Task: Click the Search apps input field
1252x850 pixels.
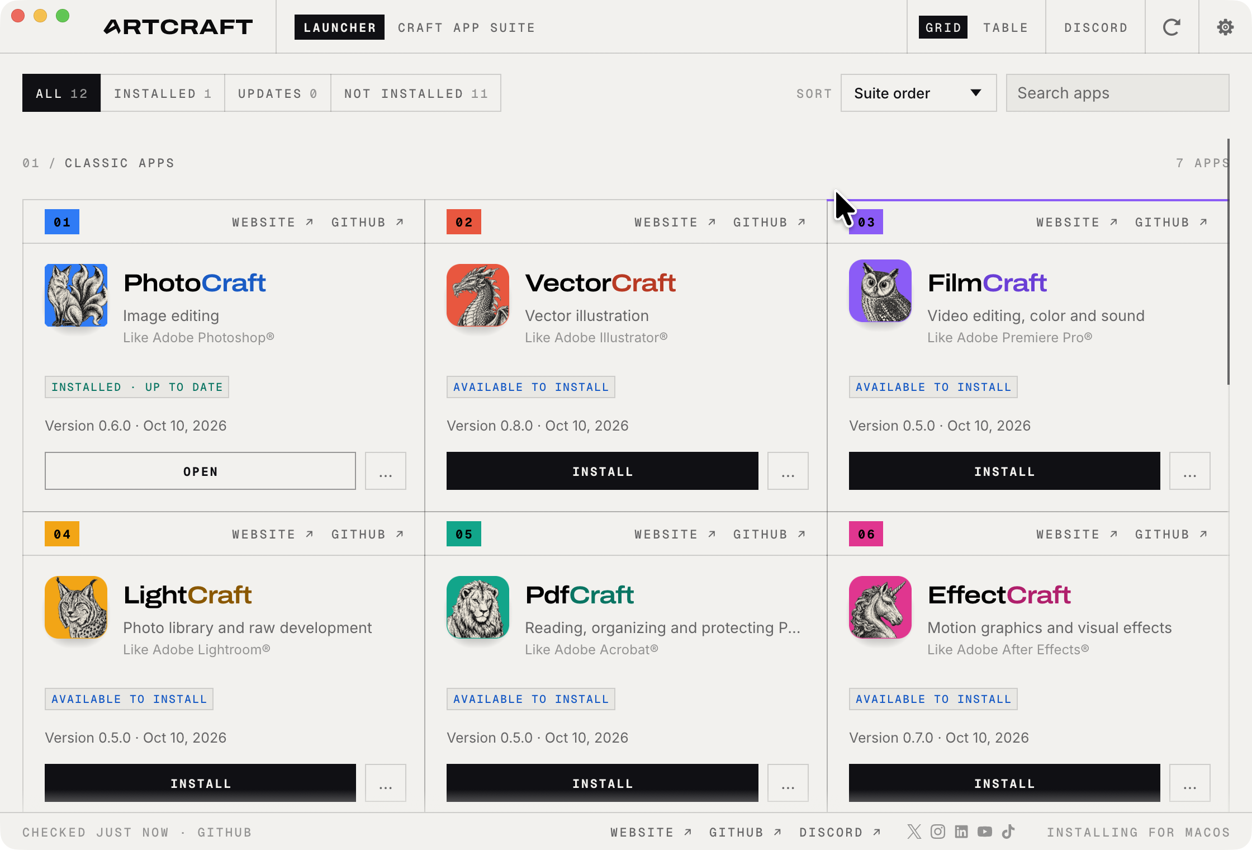Action: pyautogui.click(x=1117, y=93)
